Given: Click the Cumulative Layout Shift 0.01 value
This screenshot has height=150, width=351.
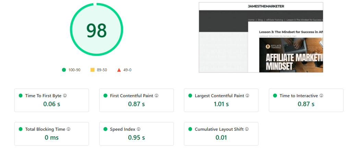Looking at the screenshot, I should [221, 137].
